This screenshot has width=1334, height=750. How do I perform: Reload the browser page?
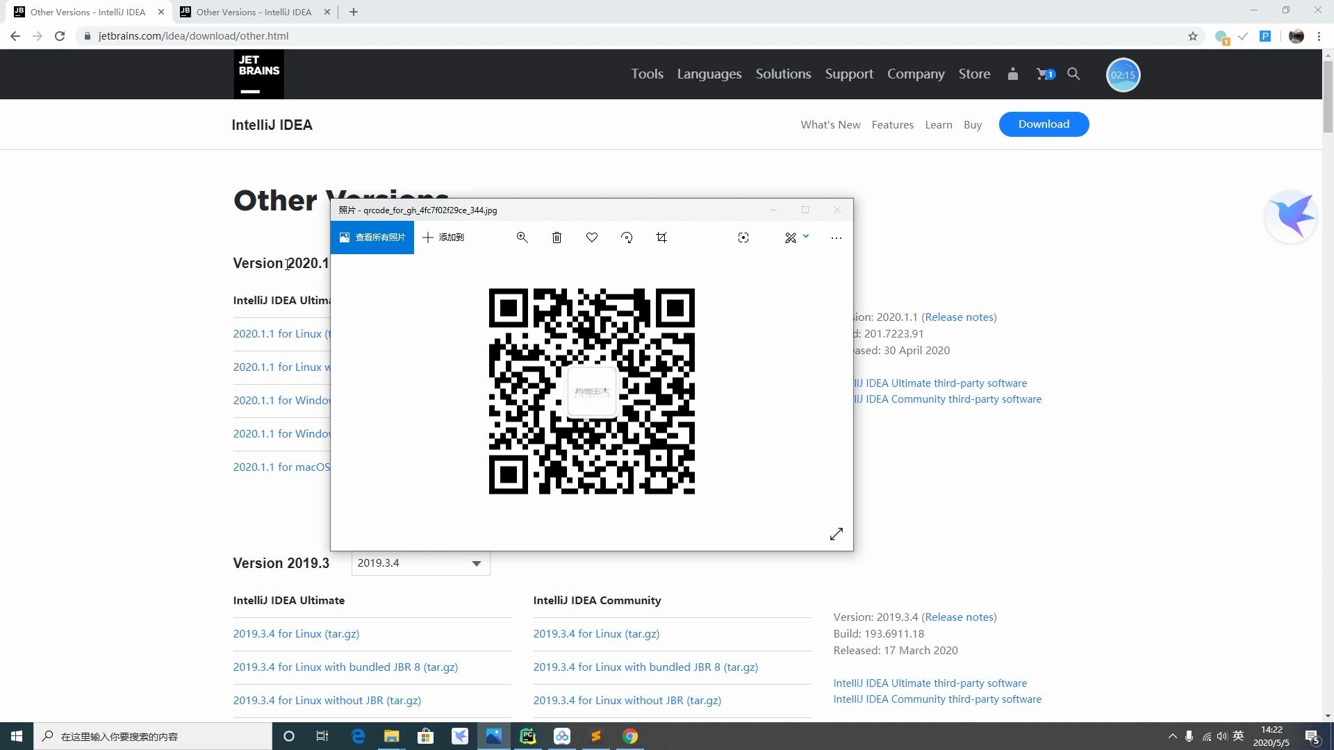(60, 36)
